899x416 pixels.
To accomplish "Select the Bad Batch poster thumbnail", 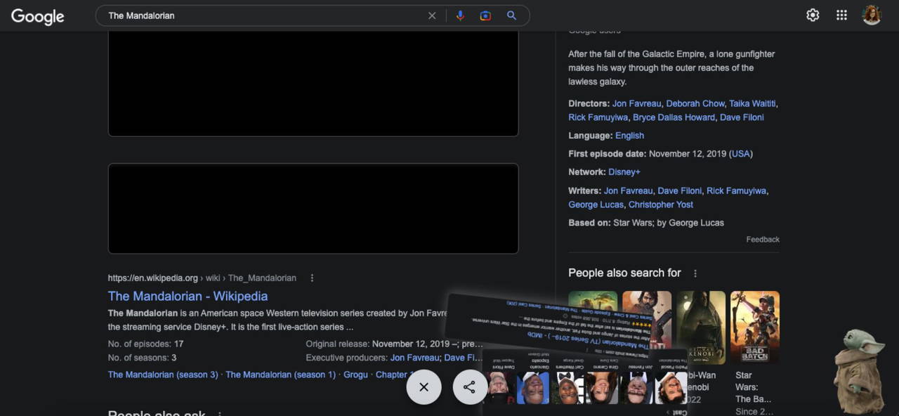I will click(754, 327).
